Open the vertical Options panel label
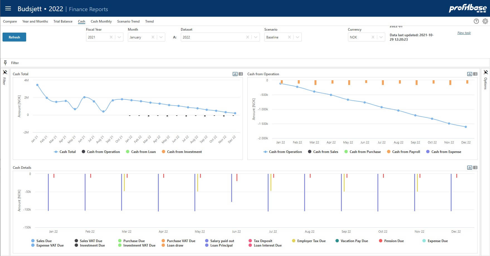This screenshot has height=256, width=490. (486, 83)
